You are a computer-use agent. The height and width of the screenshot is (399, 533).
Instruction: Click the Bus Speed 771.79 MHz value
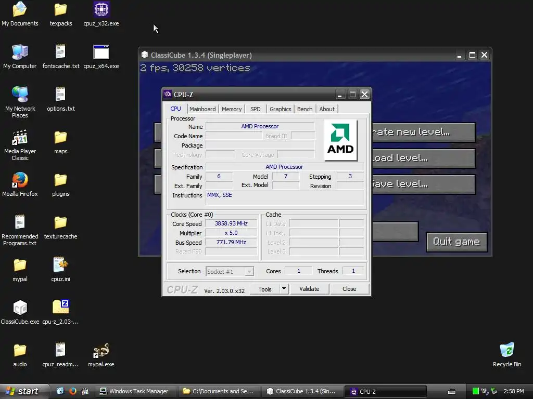pyautogui.click(x=231, y=242)
